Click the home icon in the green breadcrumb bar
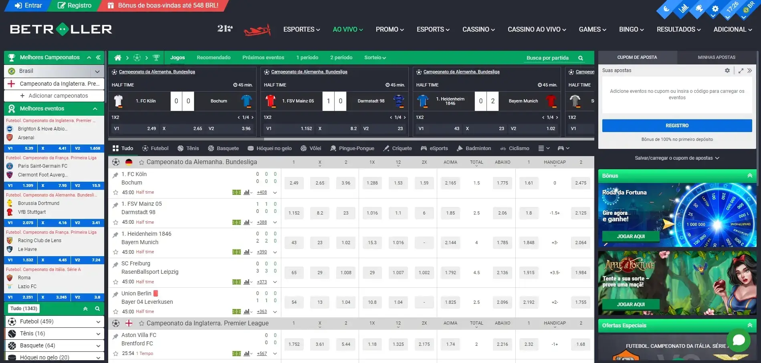761x363 pixels. [118, 58]
